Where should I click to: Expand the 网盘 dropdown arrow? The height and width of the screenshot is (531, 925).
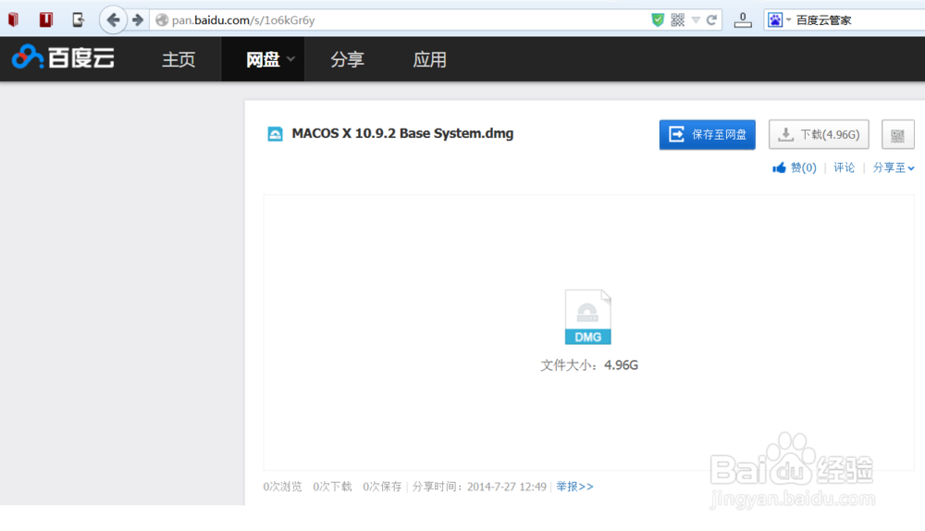(290, 59)
